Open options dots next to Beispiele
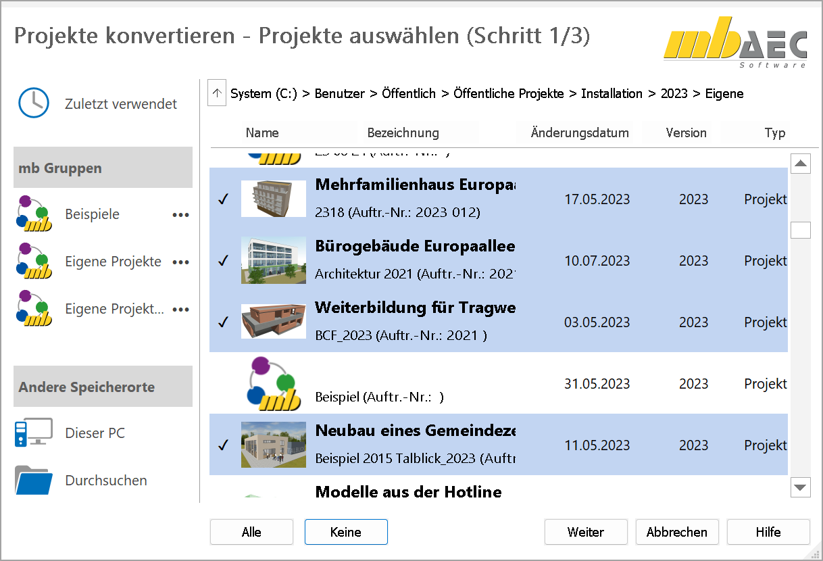823x561 pixels. (x=180, y=215)
